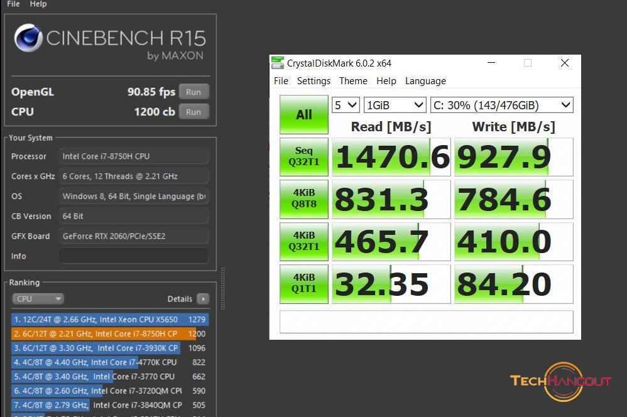Open the drive dropdown showing C: 30%
Screen dimensions: 627x417
[x=501, y=105]
